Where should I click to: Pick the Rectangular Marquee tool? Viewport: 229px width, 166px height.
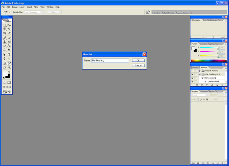5,25
